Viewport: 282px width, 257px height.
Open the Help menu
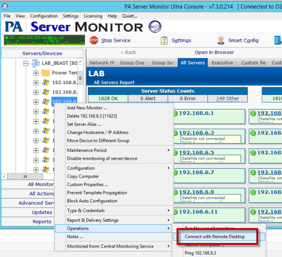click(112, 16)
